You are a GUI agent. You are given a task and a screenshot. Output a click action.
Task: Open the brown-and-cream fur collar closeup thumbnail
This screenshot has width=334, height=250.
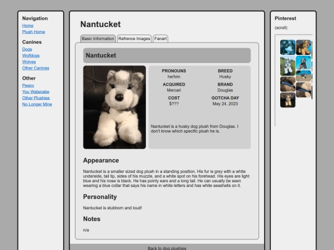304,90
